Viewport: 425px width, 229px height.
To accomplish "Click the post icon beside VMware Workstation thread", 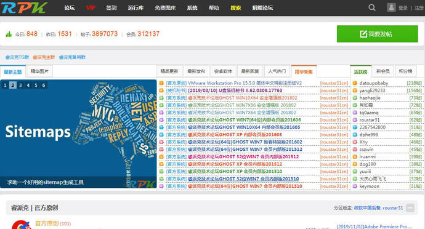I will [161, 83].
